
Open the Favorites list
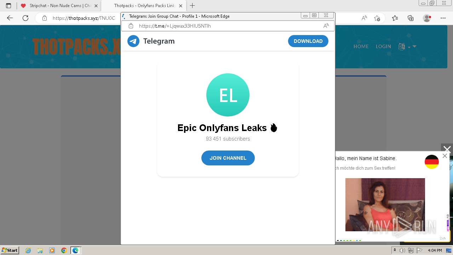click(x=395, y=18)
